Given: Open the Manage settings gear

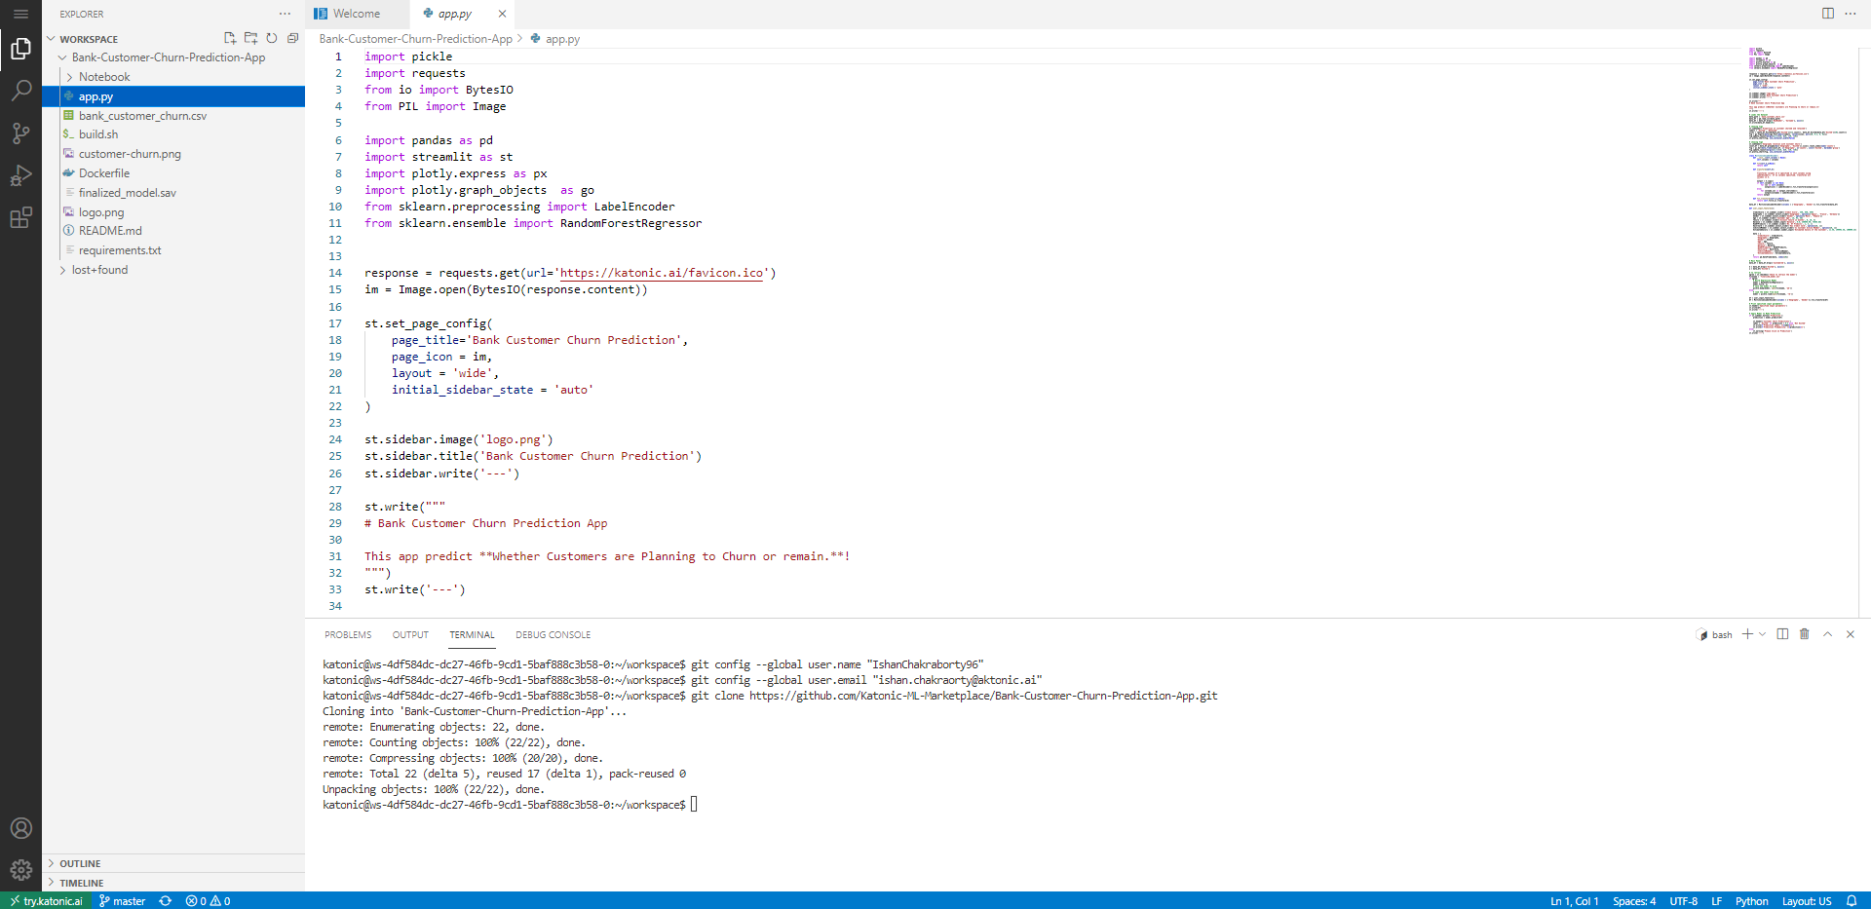Looking at the screenshot, I should tap(20, 870).
